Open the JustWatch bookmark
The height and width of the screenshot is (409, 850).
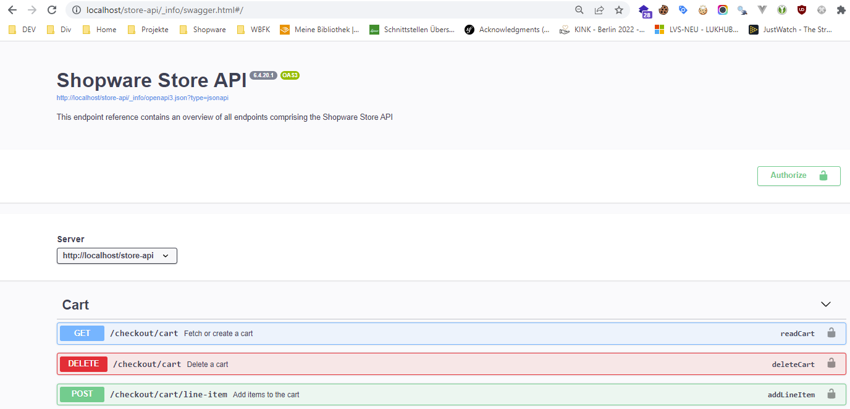coord(791,29)
